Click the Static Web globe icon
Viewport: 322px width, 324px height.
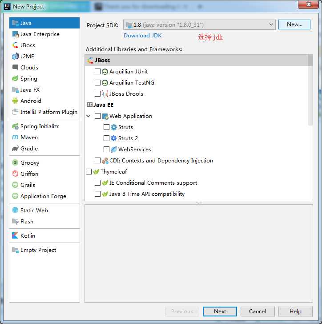[15, 211]
